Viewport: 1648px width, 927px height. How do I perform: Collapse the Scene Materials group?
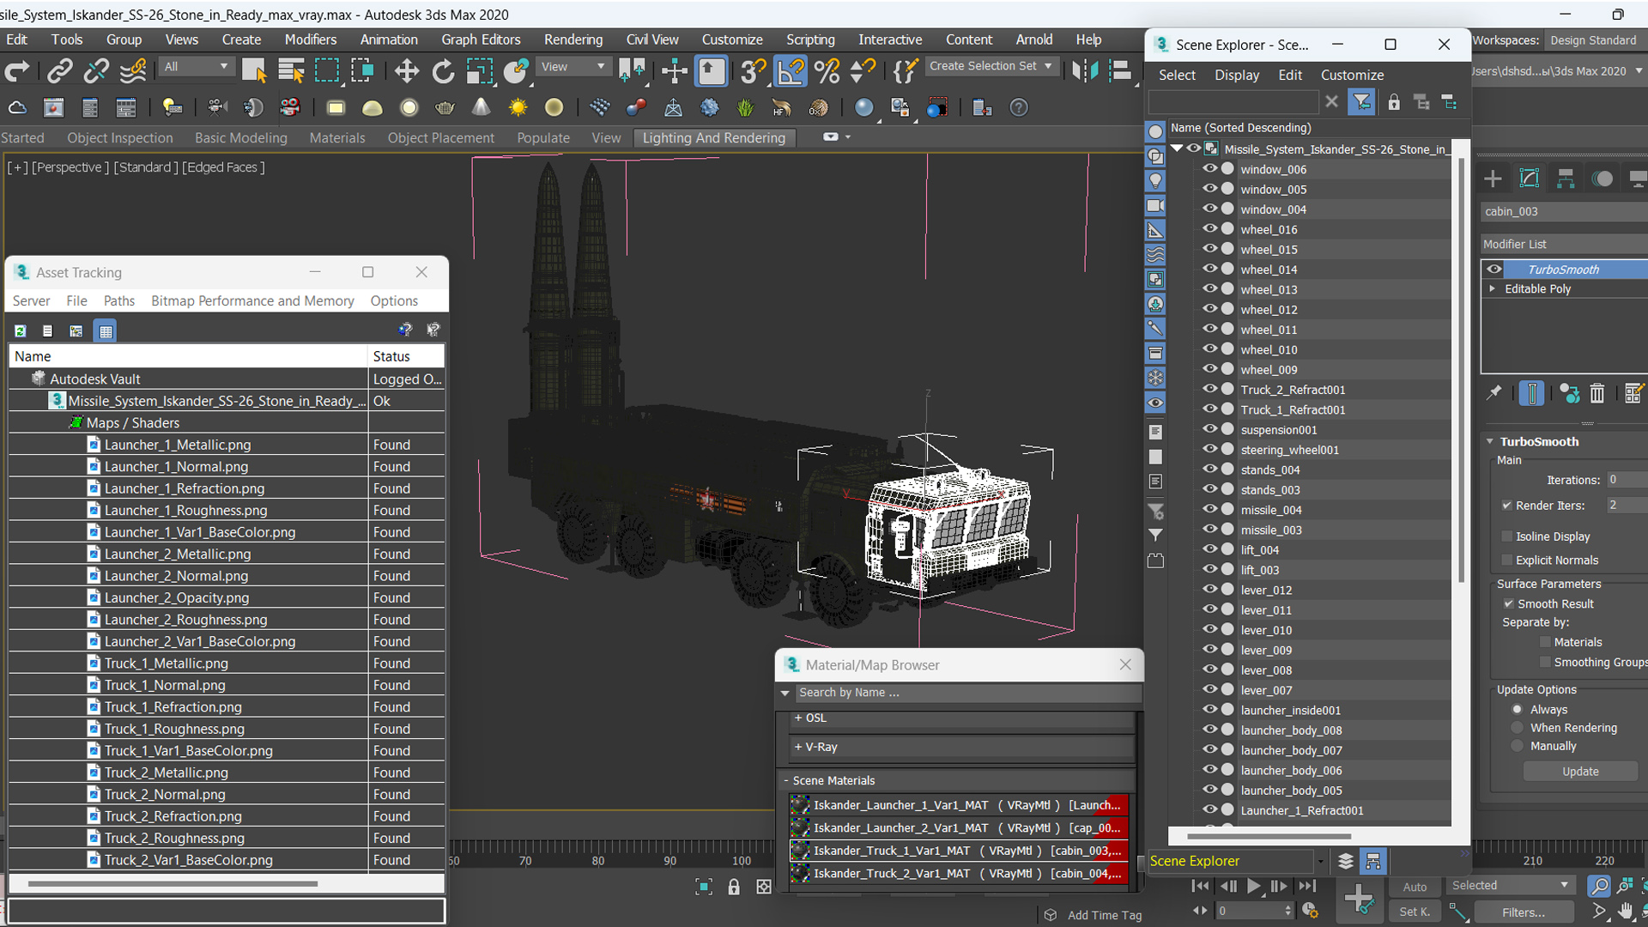coord(785,780)
